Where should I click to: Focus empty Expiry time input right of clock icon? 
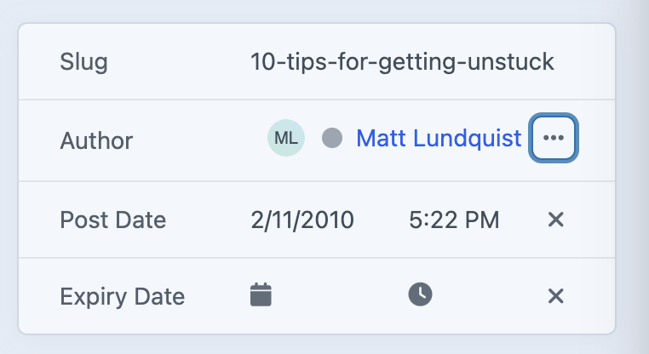(x=486, y=295)
